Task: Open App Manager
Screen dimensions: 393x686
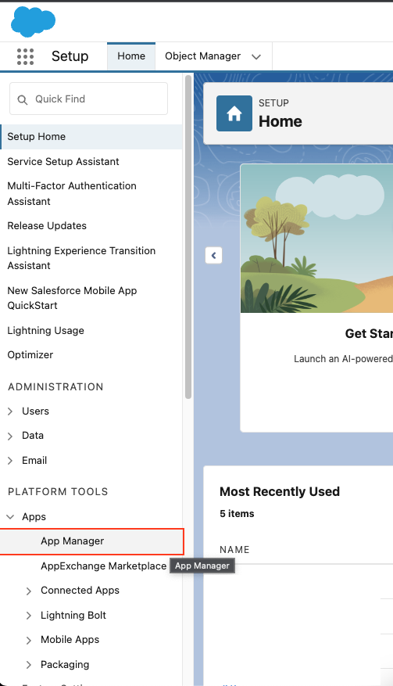Action: (91, 541)
